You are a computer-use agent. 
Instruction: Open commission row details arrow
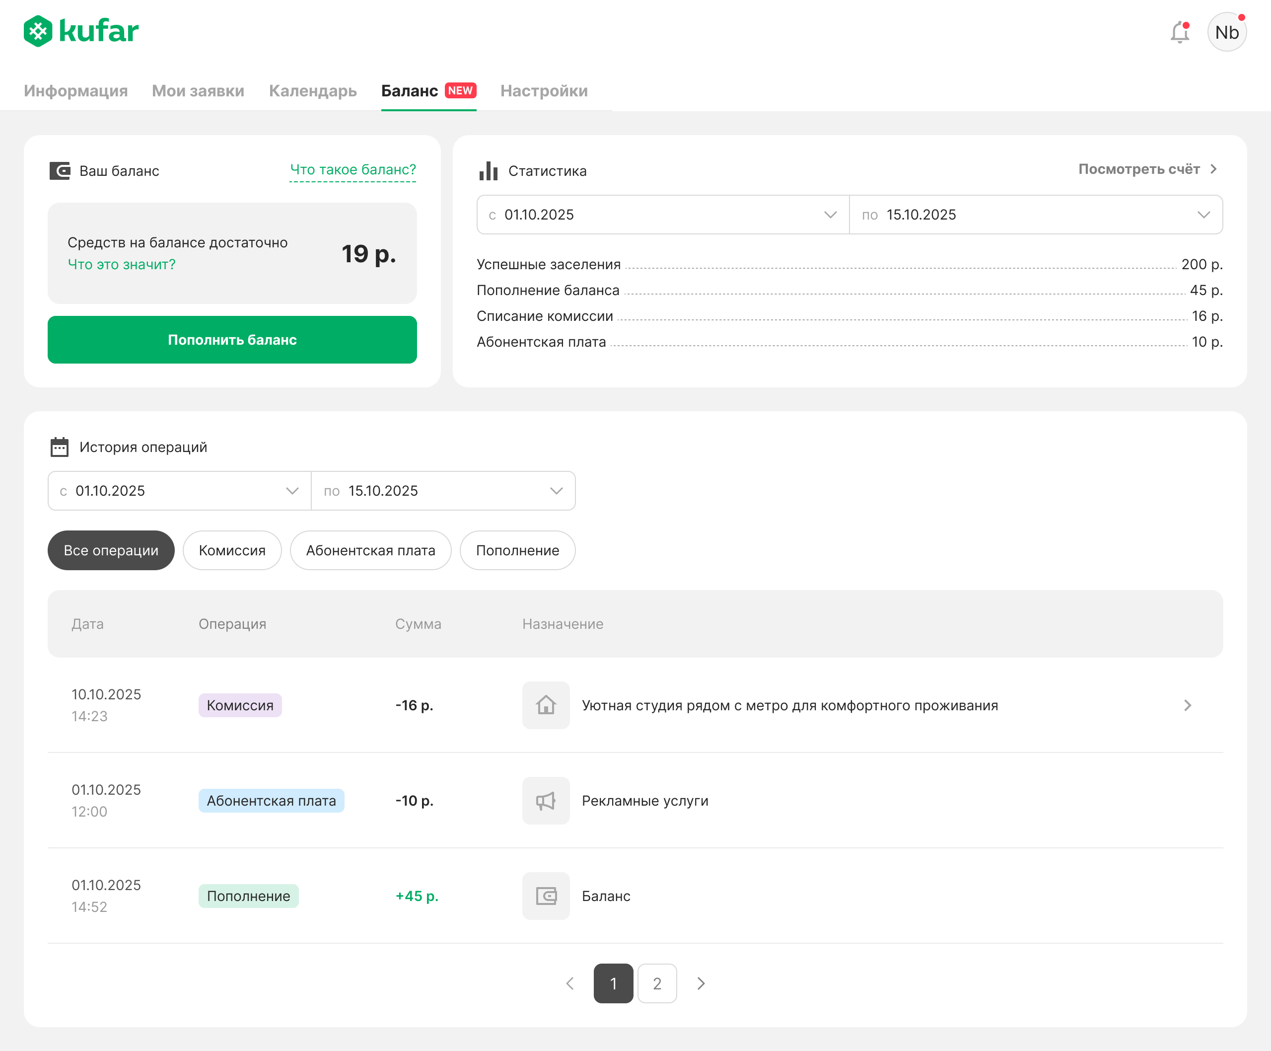tap(1188, 705)
